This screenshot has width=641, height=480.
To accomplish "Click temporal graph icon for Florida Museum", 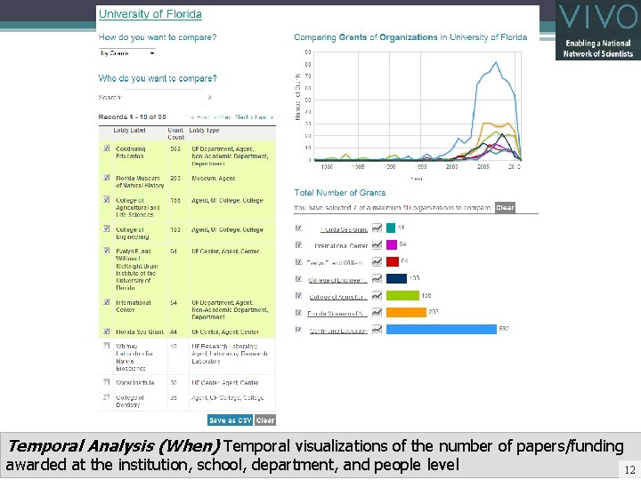I will tap(377, 312).
